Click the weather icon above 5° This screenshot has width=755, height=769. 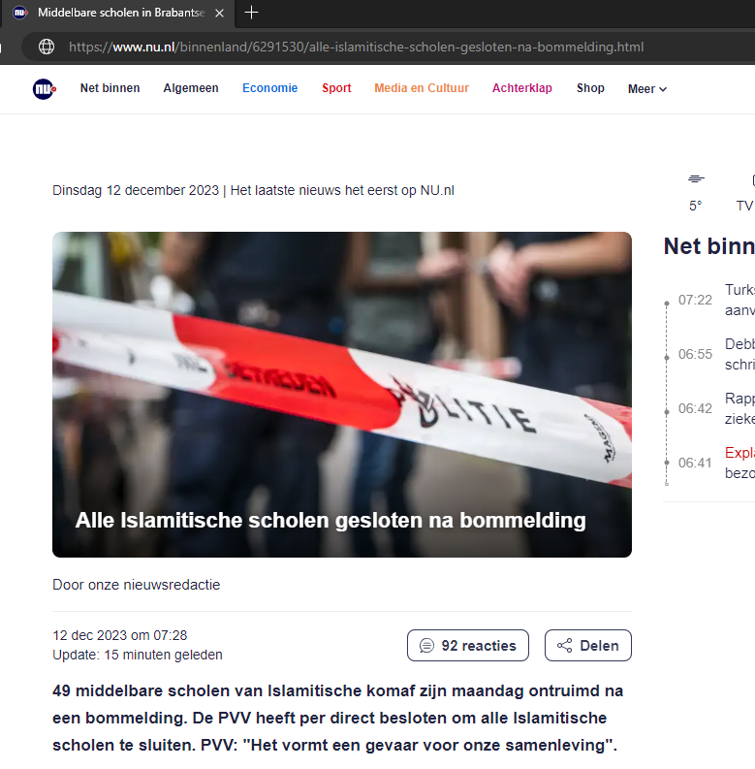coord(695,179)
